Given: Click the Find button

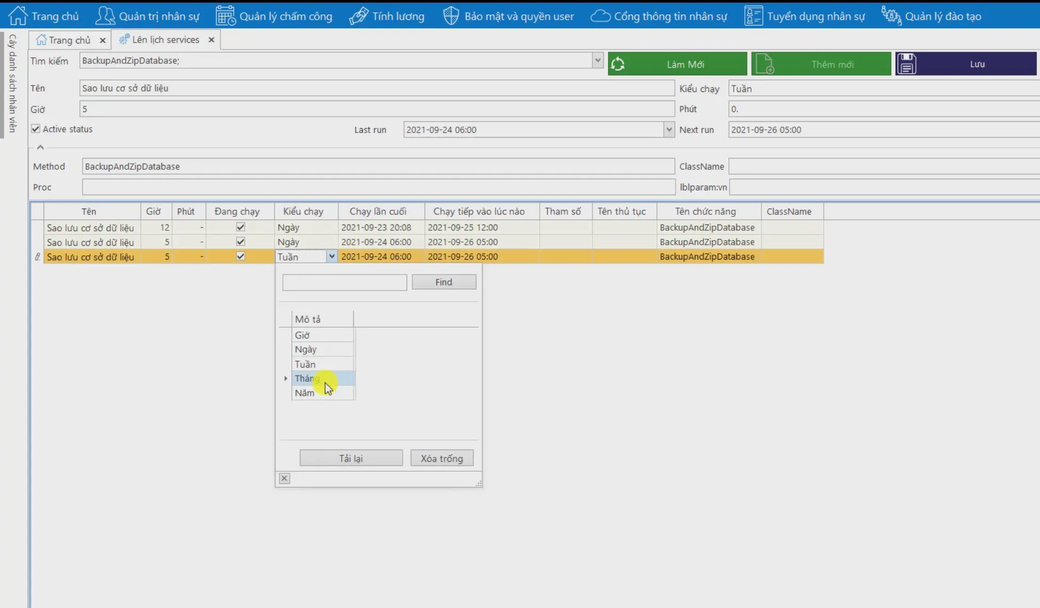Looking at the screenshot, I should point(444,282).
